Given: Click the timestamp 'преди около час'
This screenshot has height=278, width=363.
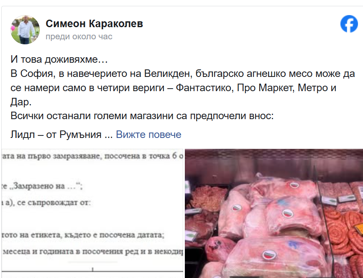Looking at the screenshot, I should pos(79,36).
